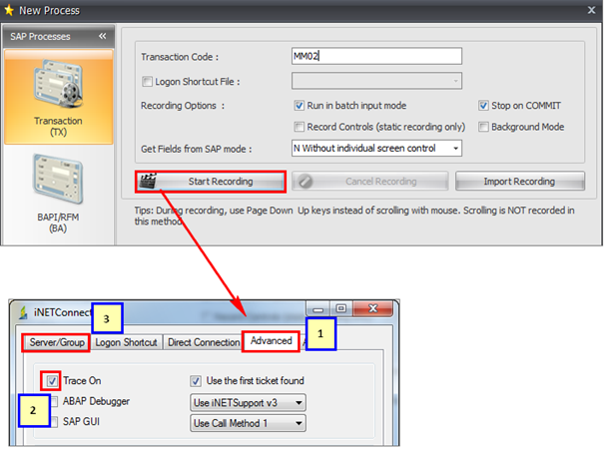Enable the Logon Shortcut File checkbox
606x450 pixels.
148,82
